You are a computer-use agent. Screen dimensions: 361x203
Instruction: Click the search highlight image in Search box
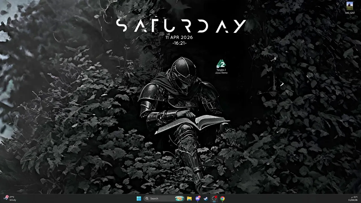(x=179, y=198)
